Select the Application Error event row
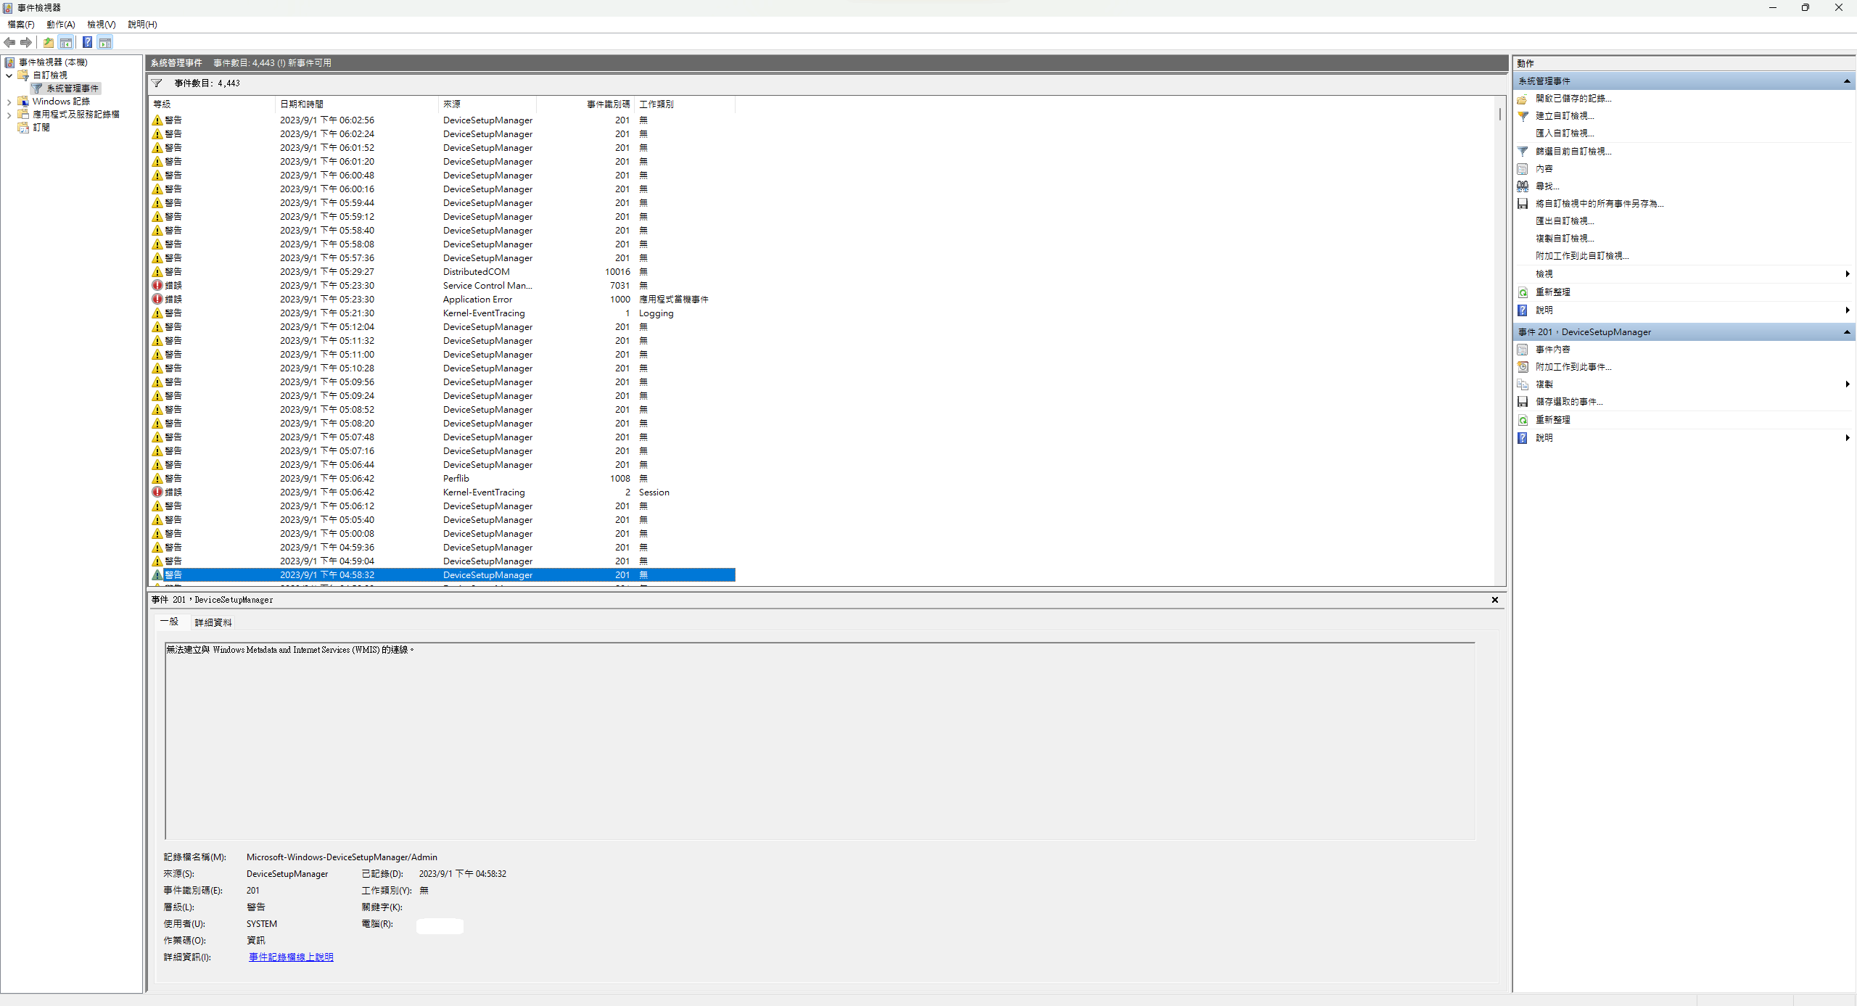Screen dimensions: 1857x1006 tap(477, 300)
